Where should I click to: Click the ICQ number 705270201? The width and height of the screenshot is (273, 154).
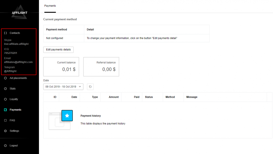11,53
